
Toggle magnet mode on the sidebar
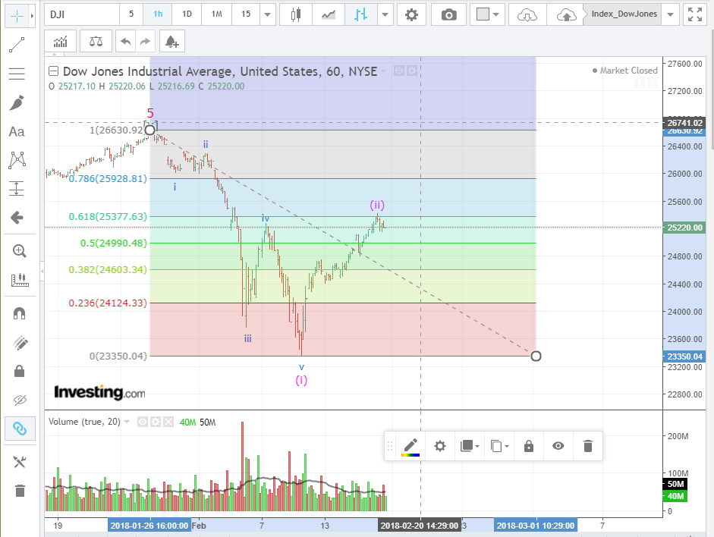pos(19,313)
